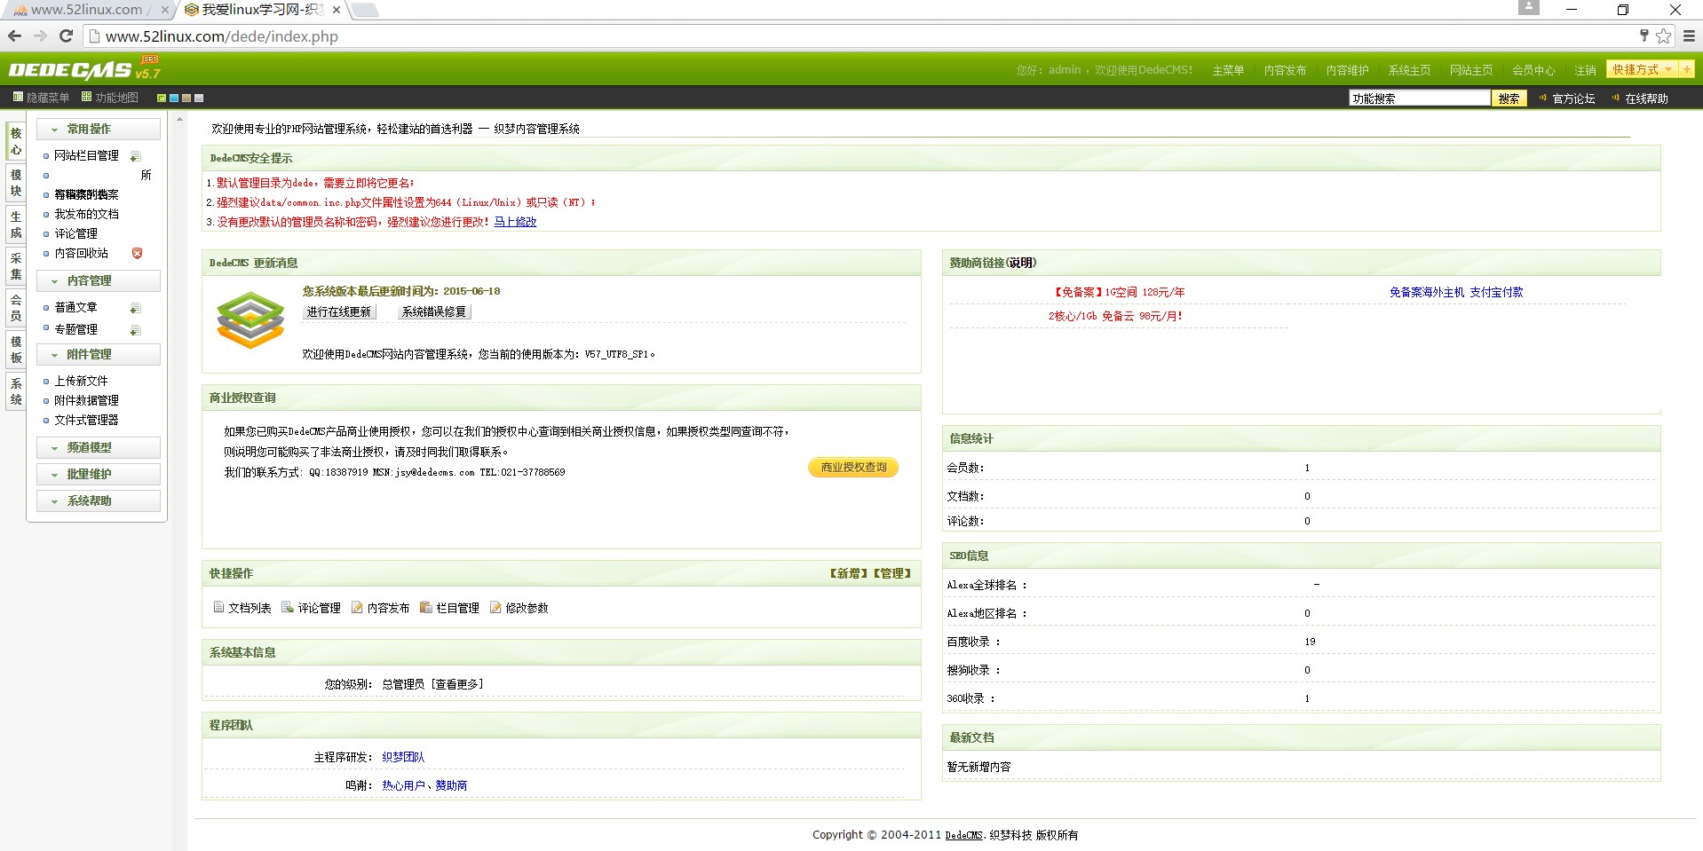Click 【管理】 in quick operations header

pyautogui.click(x=891, y=573)
